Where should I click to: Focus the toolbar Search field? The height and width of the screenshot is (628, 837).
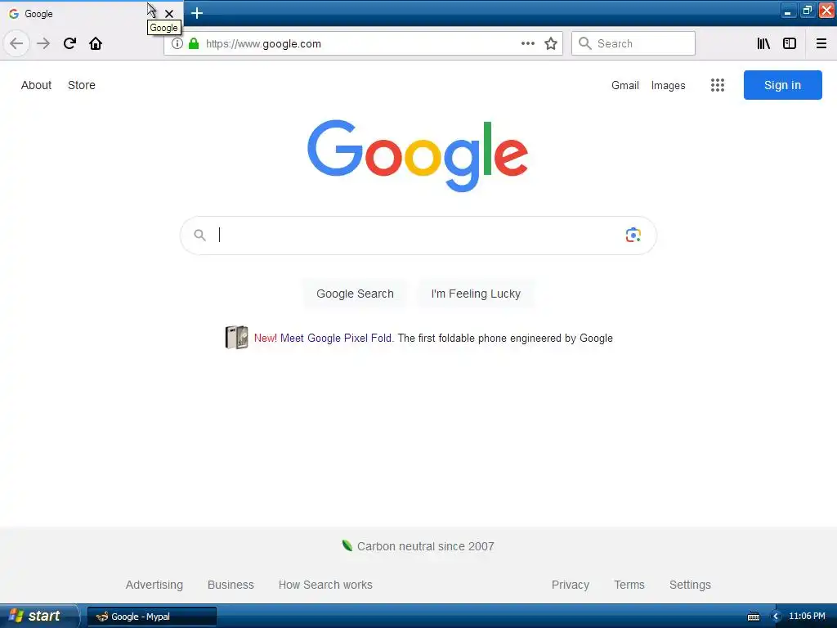tap(633, 43)
